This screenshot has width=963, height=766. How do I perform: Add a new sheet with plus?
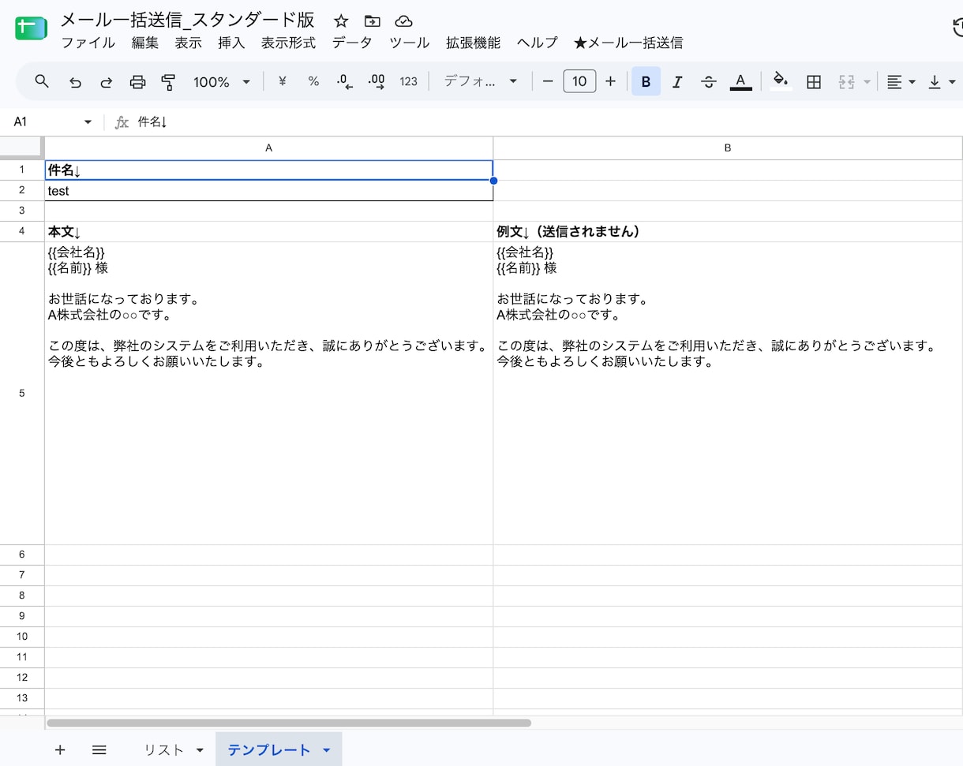(x=60, y=749)
